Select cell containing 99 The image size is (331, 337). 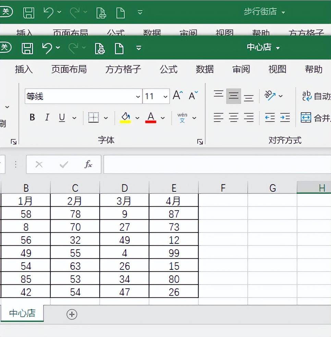(174, 253)
